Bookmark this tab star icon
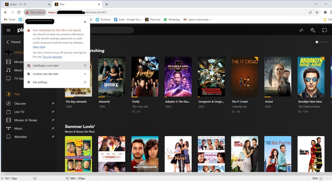 click(x=317, y=12)
